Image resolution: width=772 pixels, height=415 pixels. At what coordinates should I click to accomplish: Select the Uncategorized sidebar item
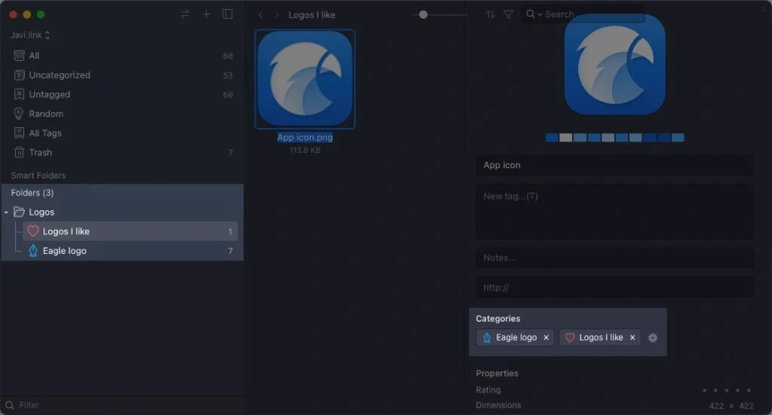point(59,75)
